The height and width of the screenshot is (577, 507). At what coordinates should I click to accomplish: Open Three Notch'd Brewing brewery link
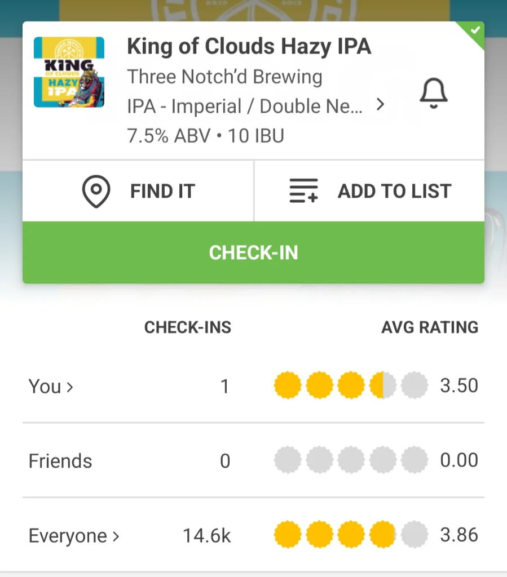pyautogui.click(x=224, y=77)
